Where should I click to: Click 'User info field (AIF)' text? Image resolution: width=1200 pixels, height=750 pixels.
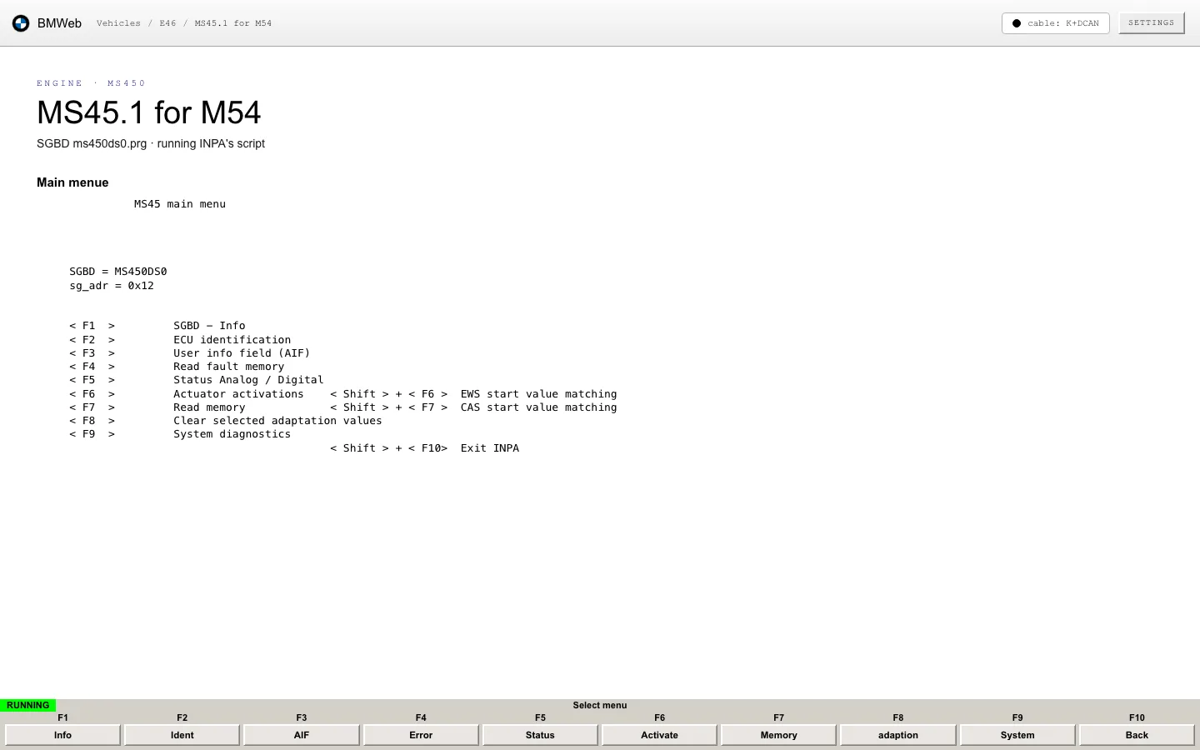coord(242,353)
